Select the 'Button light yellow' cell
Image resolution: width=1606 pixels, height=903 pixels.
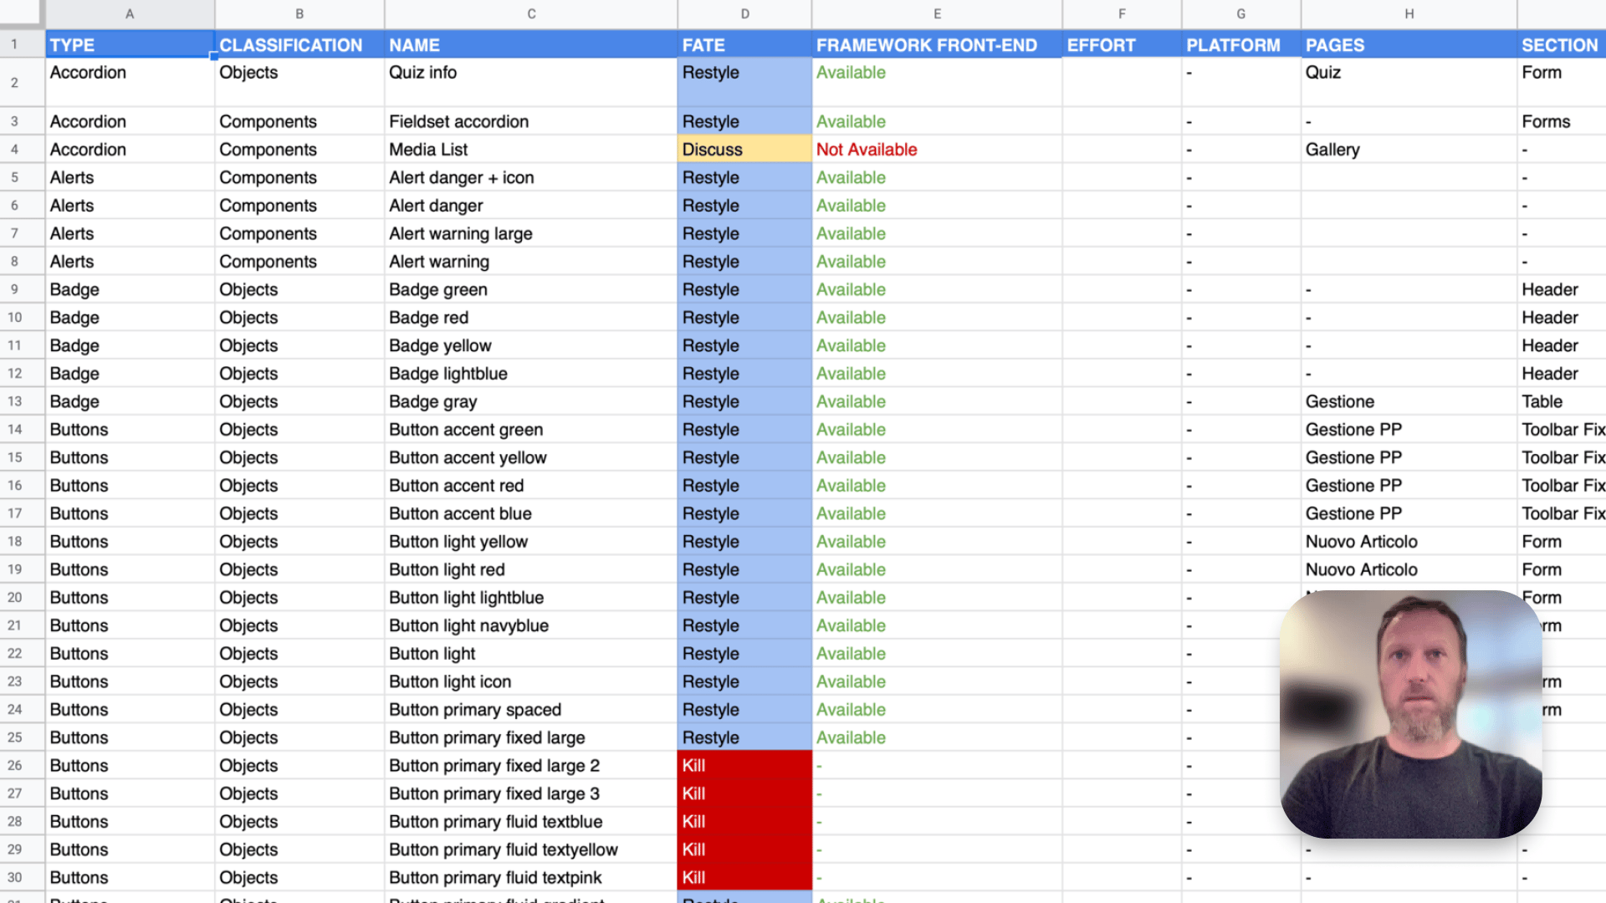click(x=531, y=542)
